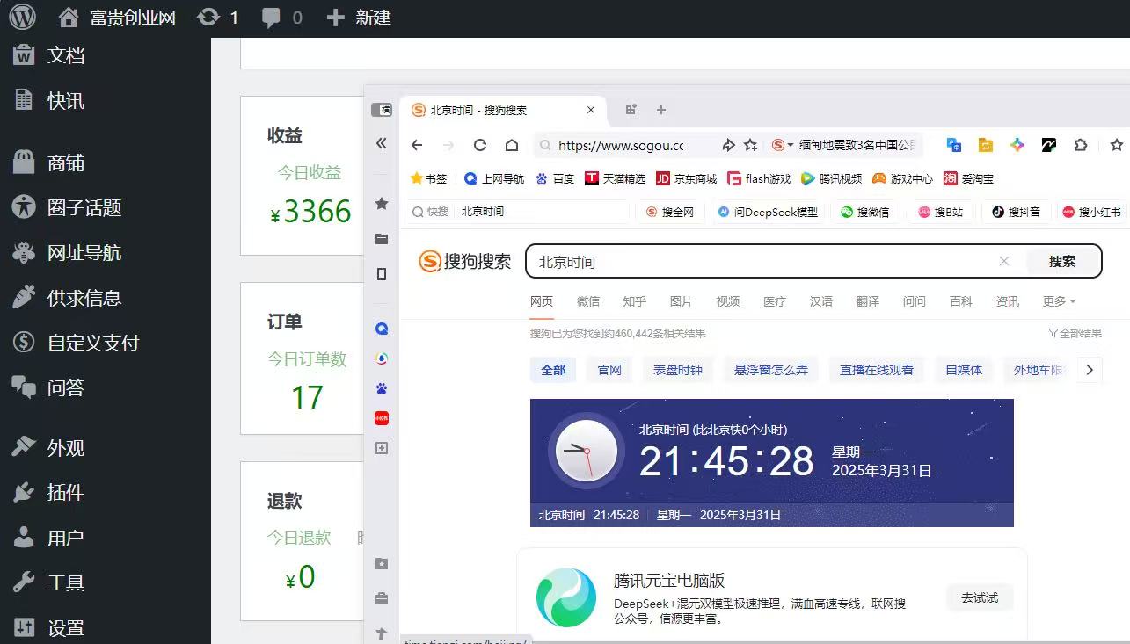The height and width of the screenshot is (644, 1130).
Task: Click the 搜微信 quick search button
Action: (865, 212)
